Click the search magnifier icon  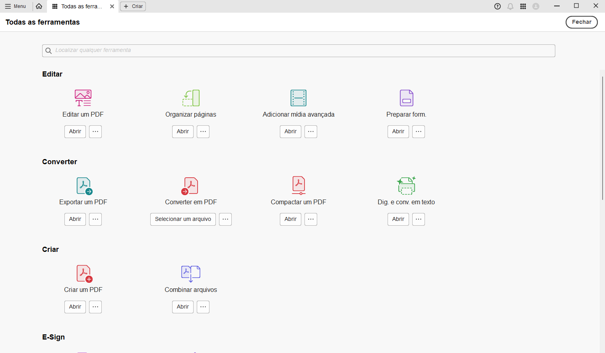[48, 51]
